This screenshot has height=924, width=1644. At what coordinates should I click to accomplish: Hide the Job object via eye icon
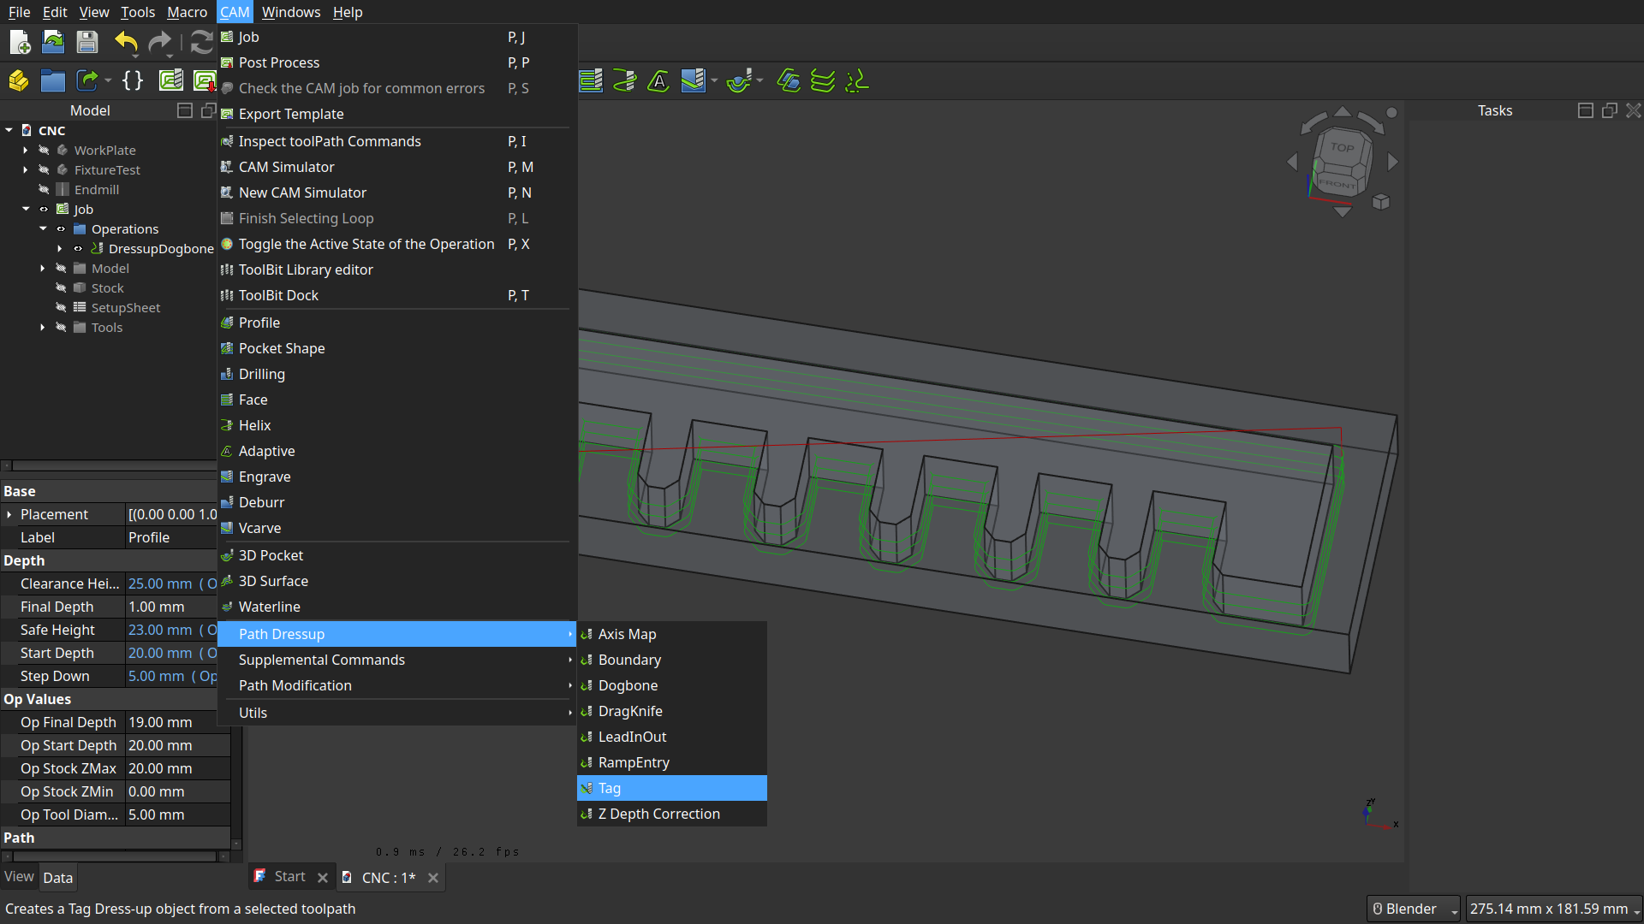pos(44,209)
